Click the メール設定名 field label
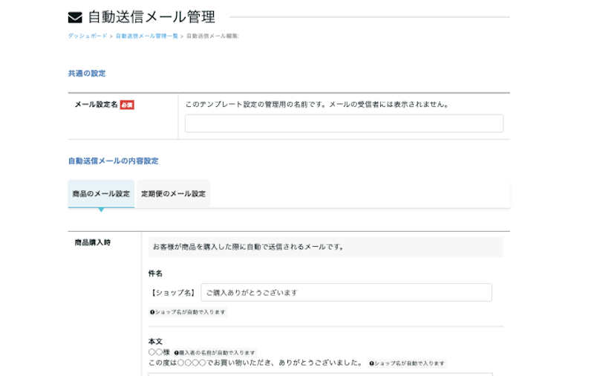The image size is (594, 376). (96, 105)
